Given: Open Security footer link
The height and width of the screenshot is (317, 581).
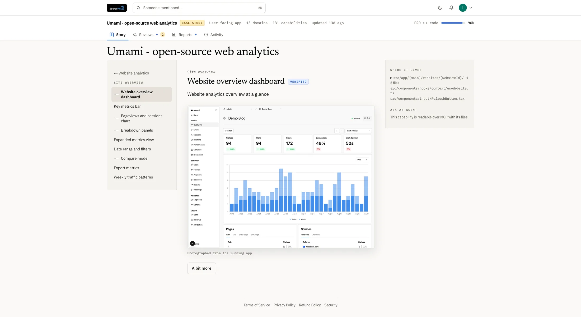Looking at the screenshot, I should [331, 305].
